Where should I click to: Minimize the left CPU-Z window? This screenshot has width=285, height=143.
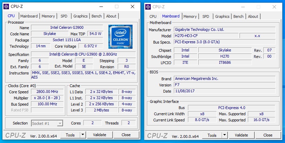click(101, 7)
